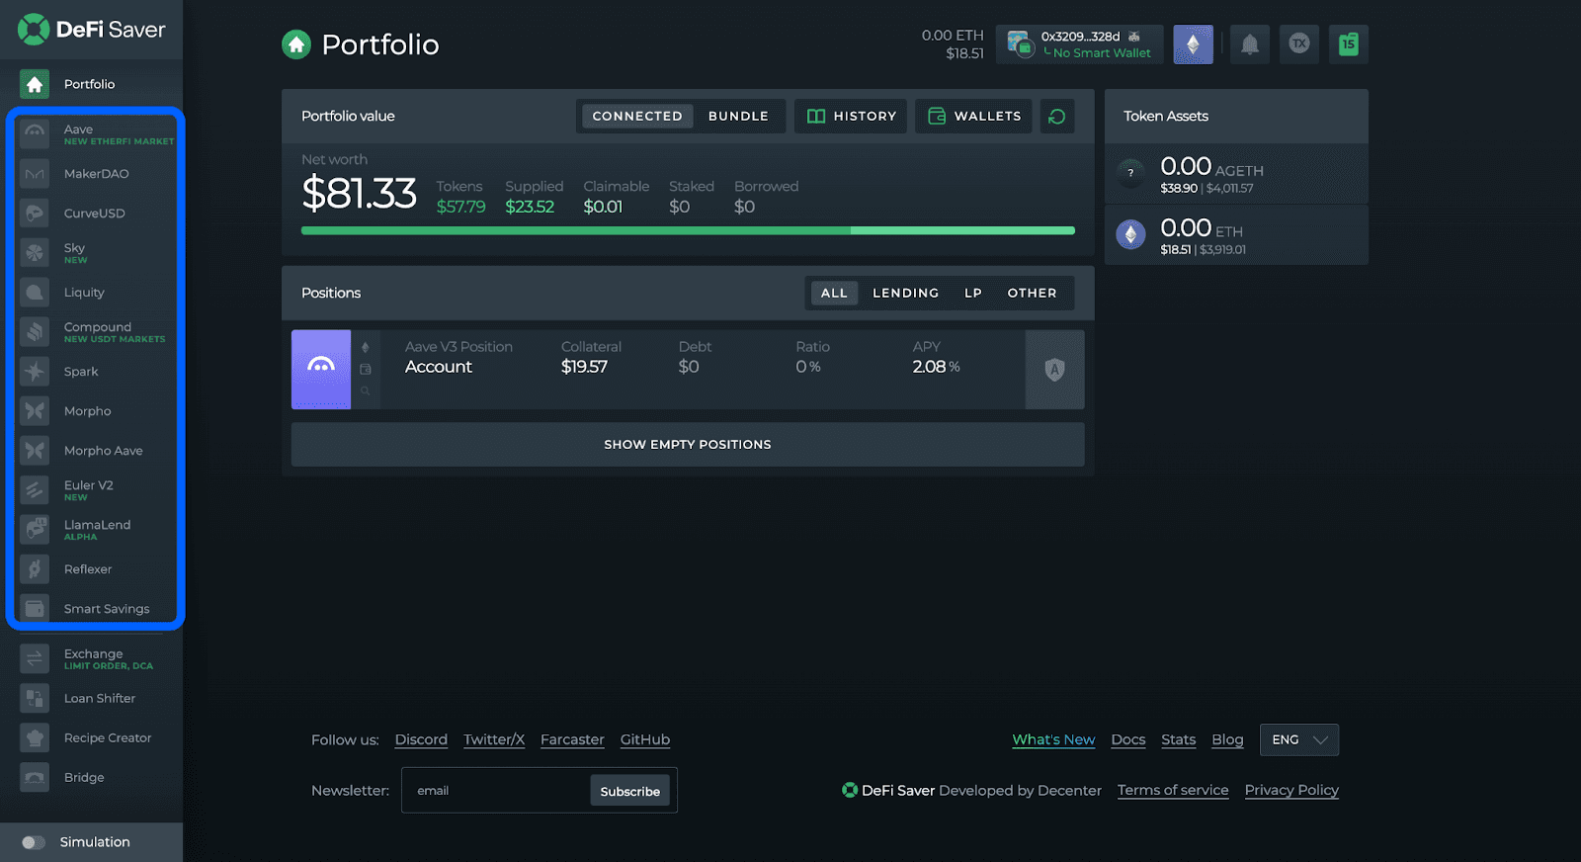
Task: Open Terms of service
Action: tap(1173, 790)
